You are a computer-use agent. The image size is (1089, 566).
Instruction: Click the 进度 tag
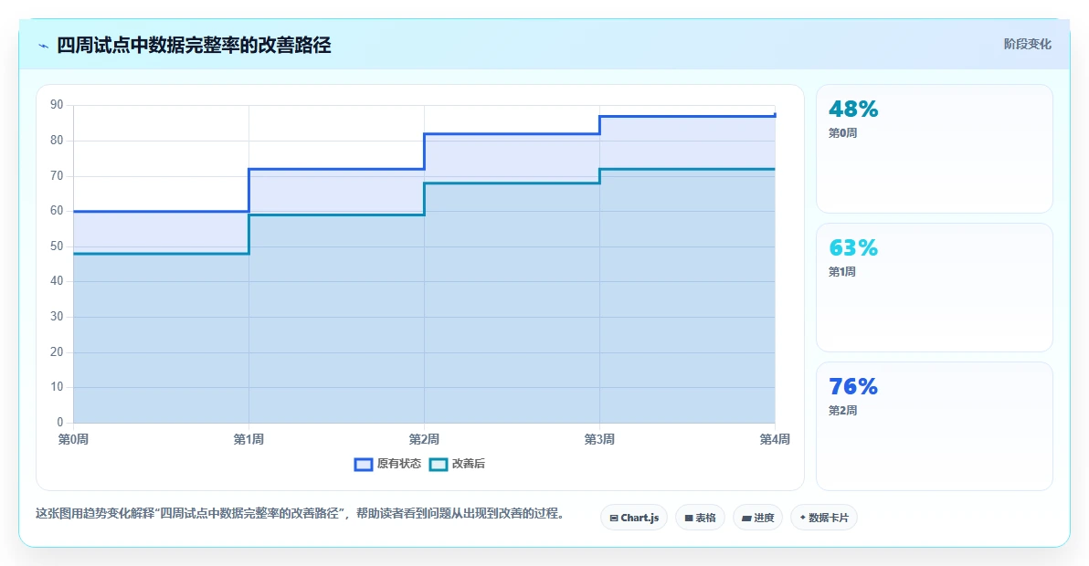click(757, 518)
